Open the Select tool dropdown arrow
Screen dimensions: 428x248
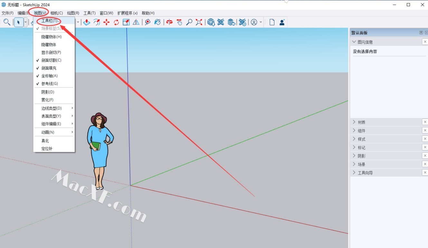(x=25, y=22)
